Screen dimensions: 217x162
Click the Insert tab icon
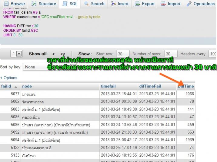point(113,4)
